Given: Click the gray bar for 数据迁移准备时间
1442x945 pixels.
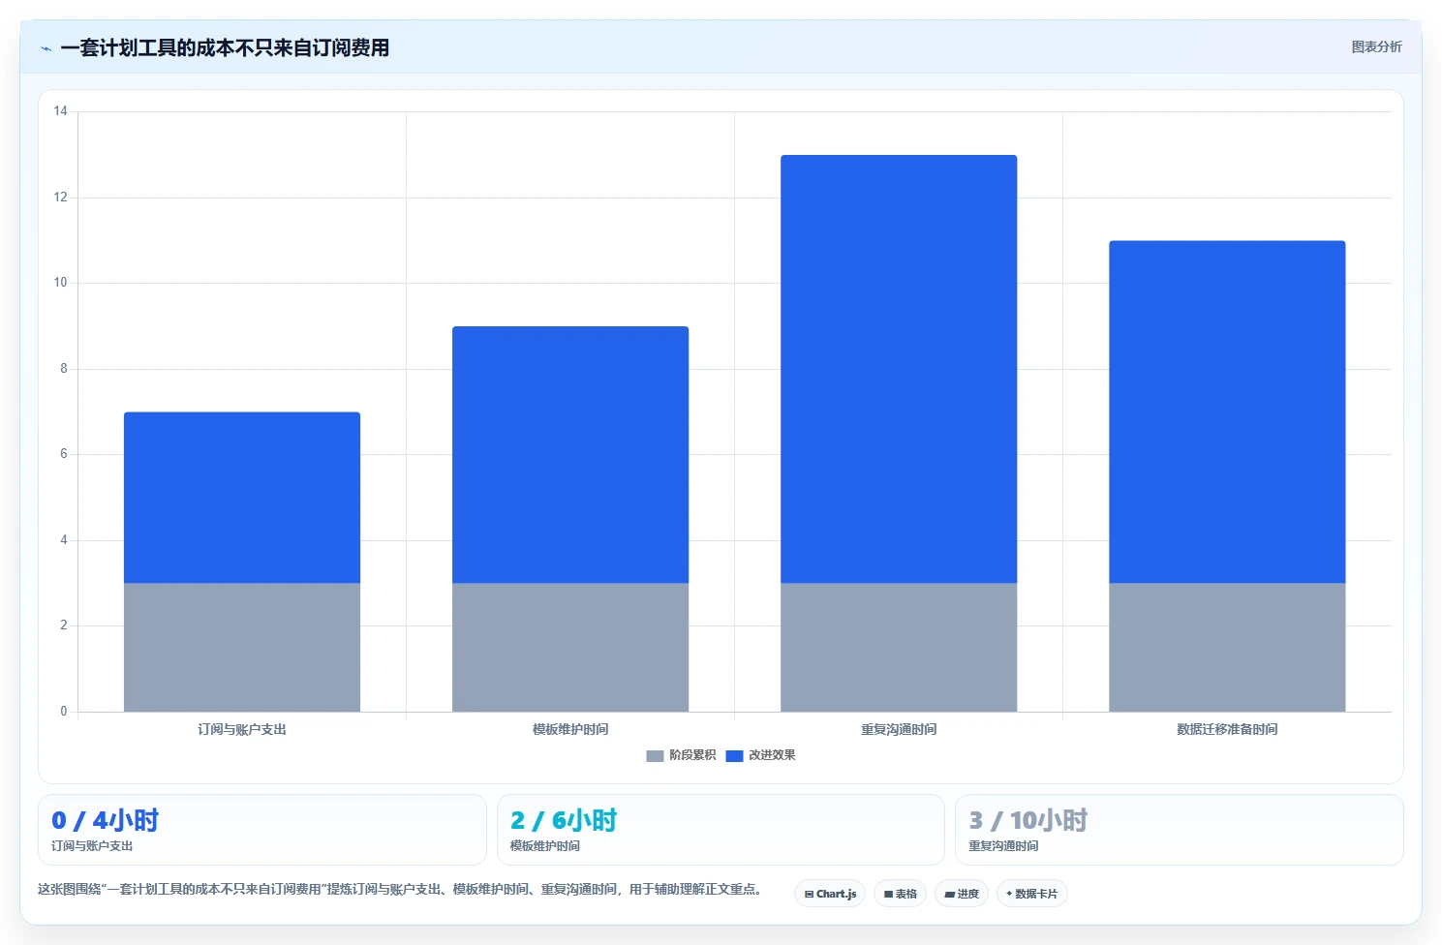Looking at the screenshot, I should point(1227,647).
